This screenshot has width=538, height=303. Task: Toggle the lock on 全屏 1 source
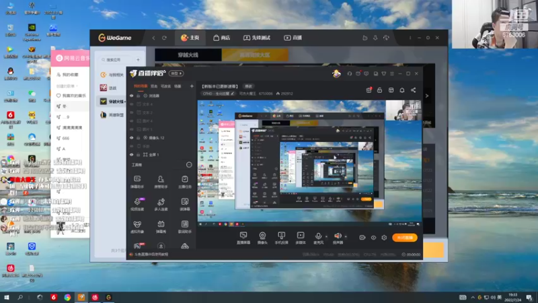[139, 155]
